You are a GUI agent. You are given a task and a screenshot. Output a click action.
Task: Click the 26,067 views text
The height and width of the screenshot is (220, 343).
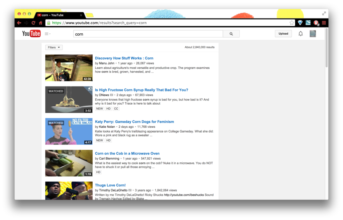145,63
